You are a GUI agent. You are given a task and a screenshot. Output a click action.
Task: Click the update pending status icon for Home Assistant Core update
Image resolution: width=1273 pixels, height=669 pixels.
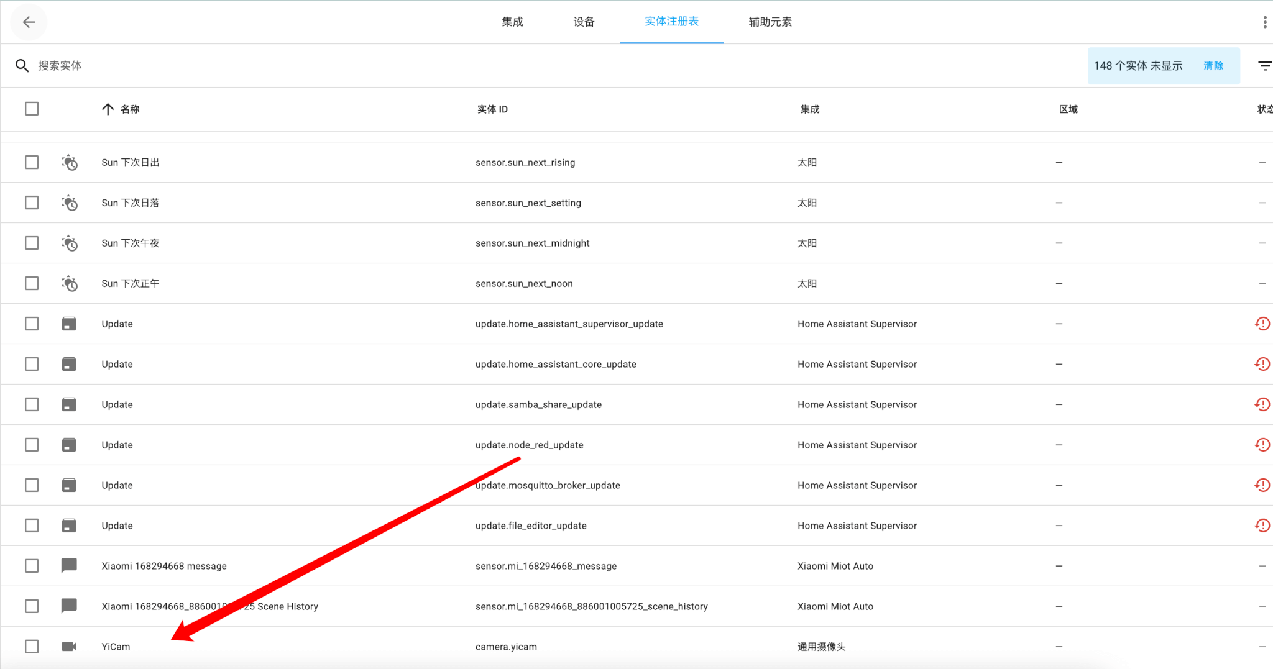1262,364
